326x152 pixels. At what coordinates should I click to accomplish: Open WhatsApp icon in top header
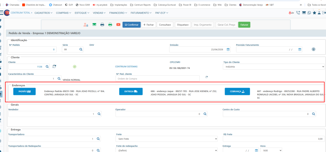tap(309, 13)
